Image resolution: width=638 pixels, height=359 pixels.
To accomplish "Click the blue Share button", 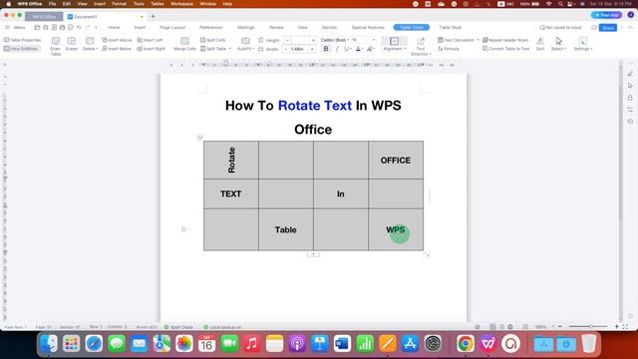I will [x=608, y=28].
